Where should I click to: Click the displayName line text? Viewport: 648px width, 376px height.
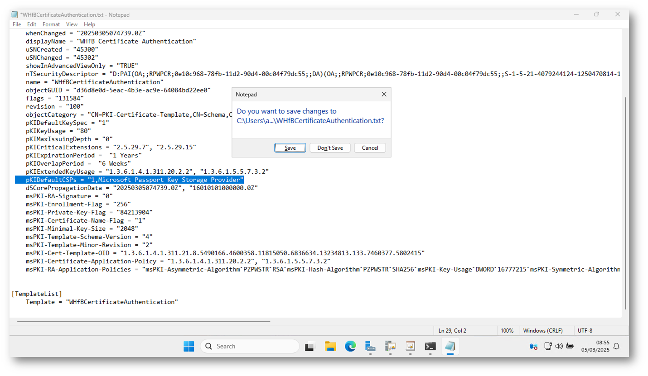tap(111, 41)
